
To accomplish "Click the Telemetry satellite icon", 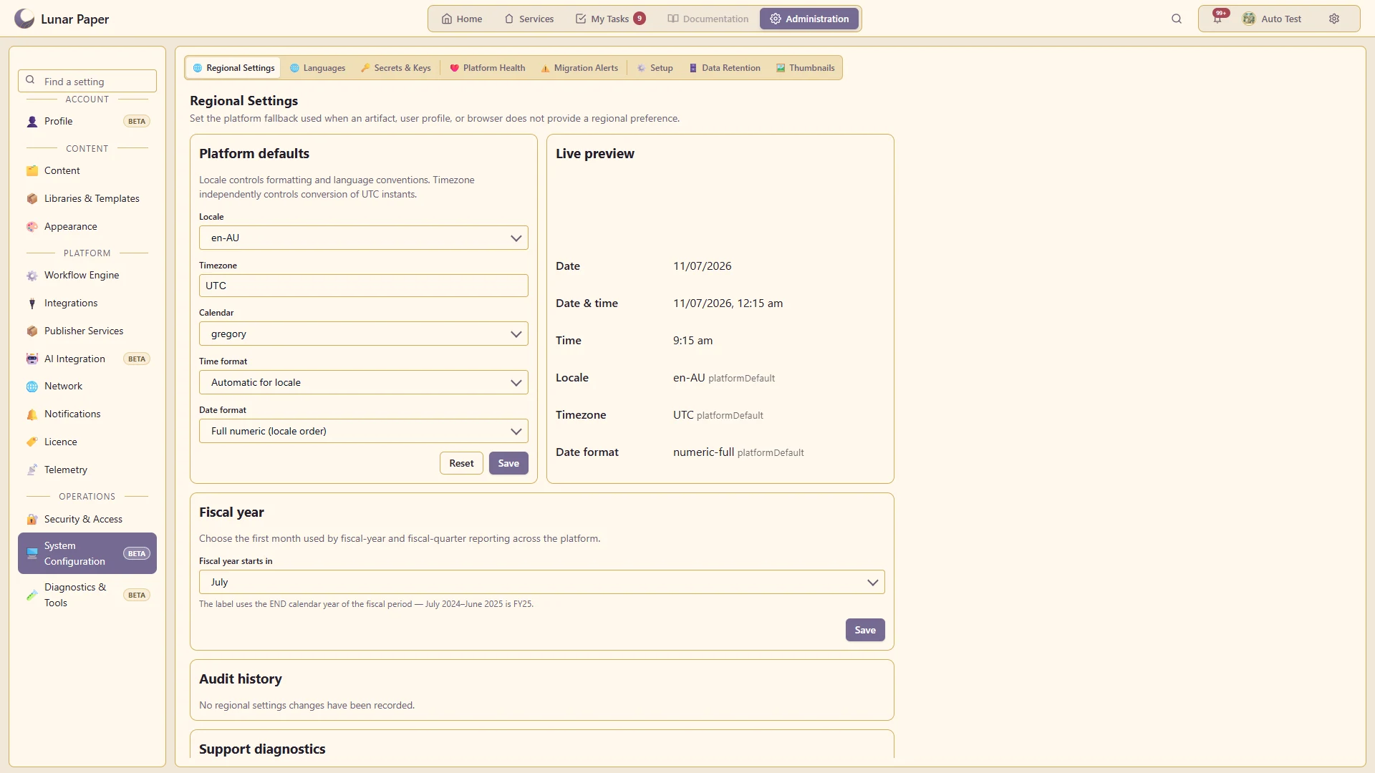I will [x=32, y=470].
